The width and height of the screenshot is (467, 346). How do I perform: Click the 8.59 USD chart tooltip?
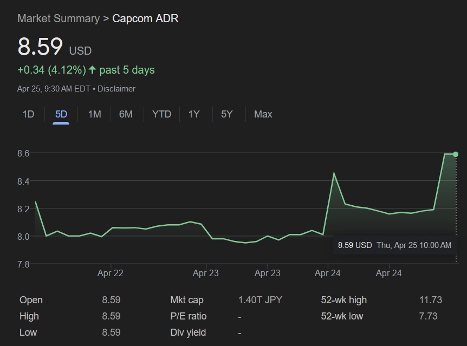pos(394,245)
